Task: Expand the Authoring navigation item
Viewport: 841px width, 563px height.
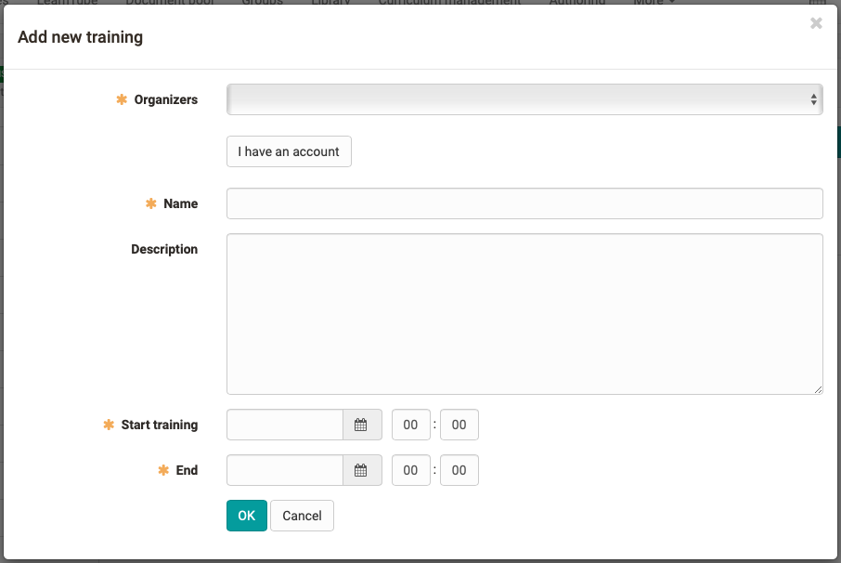Action: click(x=577, y=3)
